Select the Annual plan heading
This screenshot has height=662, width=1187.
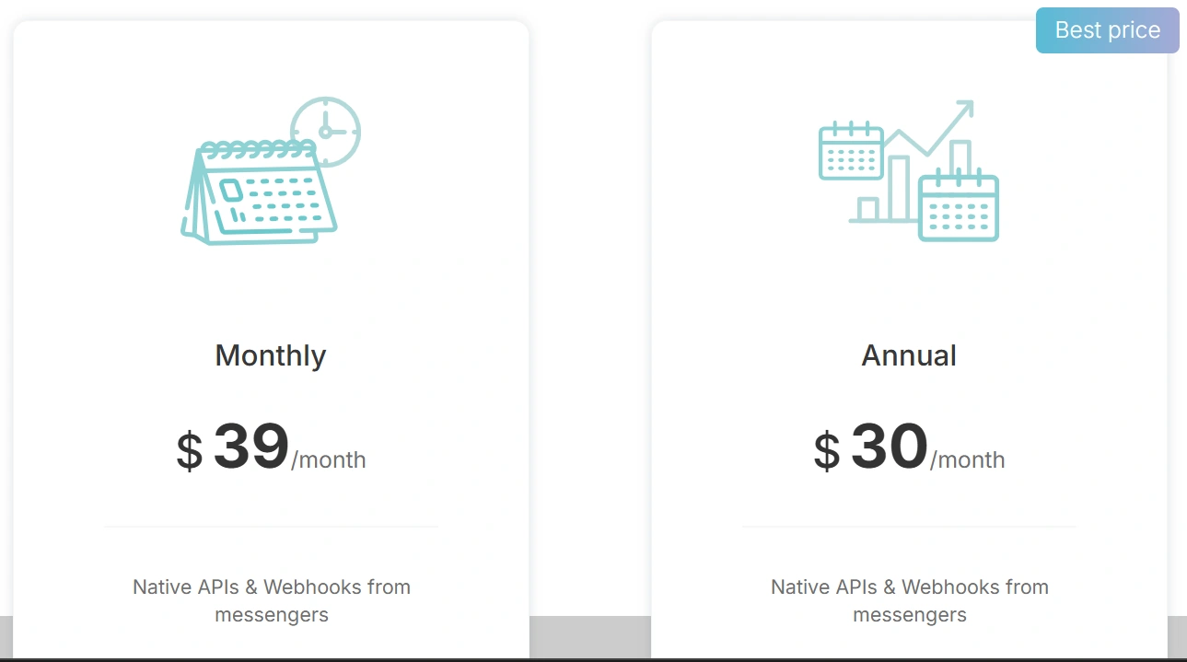[x=909, y=355]
